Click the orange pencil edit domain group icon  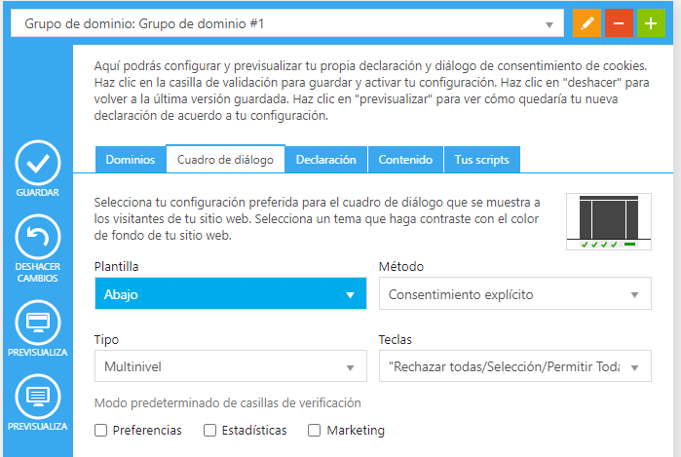(586, 23)
